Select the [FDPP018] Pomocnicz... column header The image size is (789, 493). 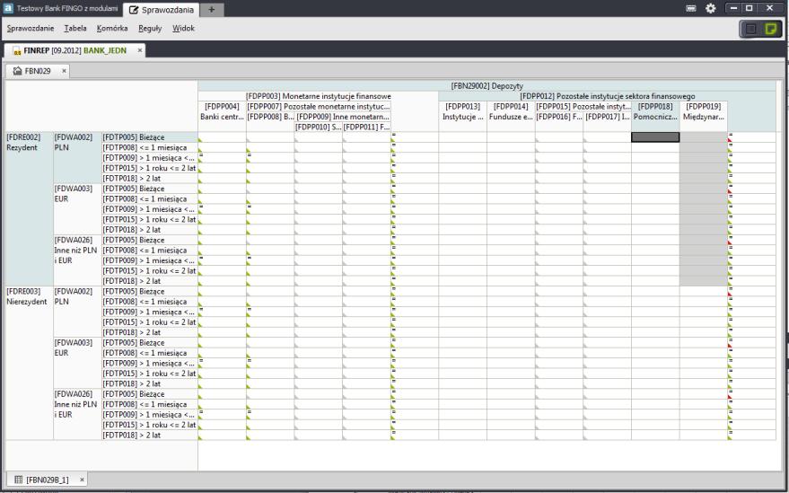tap(655, 111)
